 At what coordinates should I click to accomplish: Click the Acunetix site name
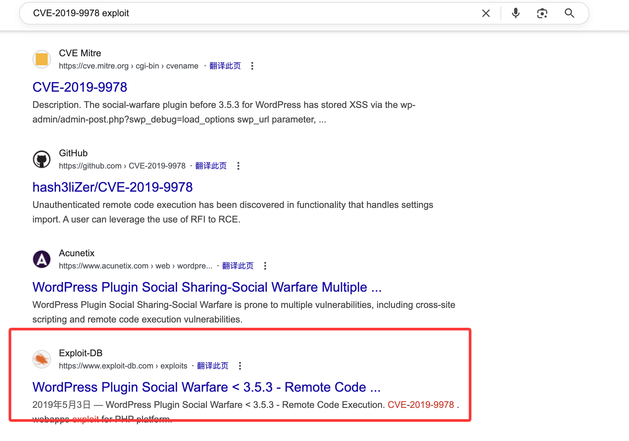(76, 253)
